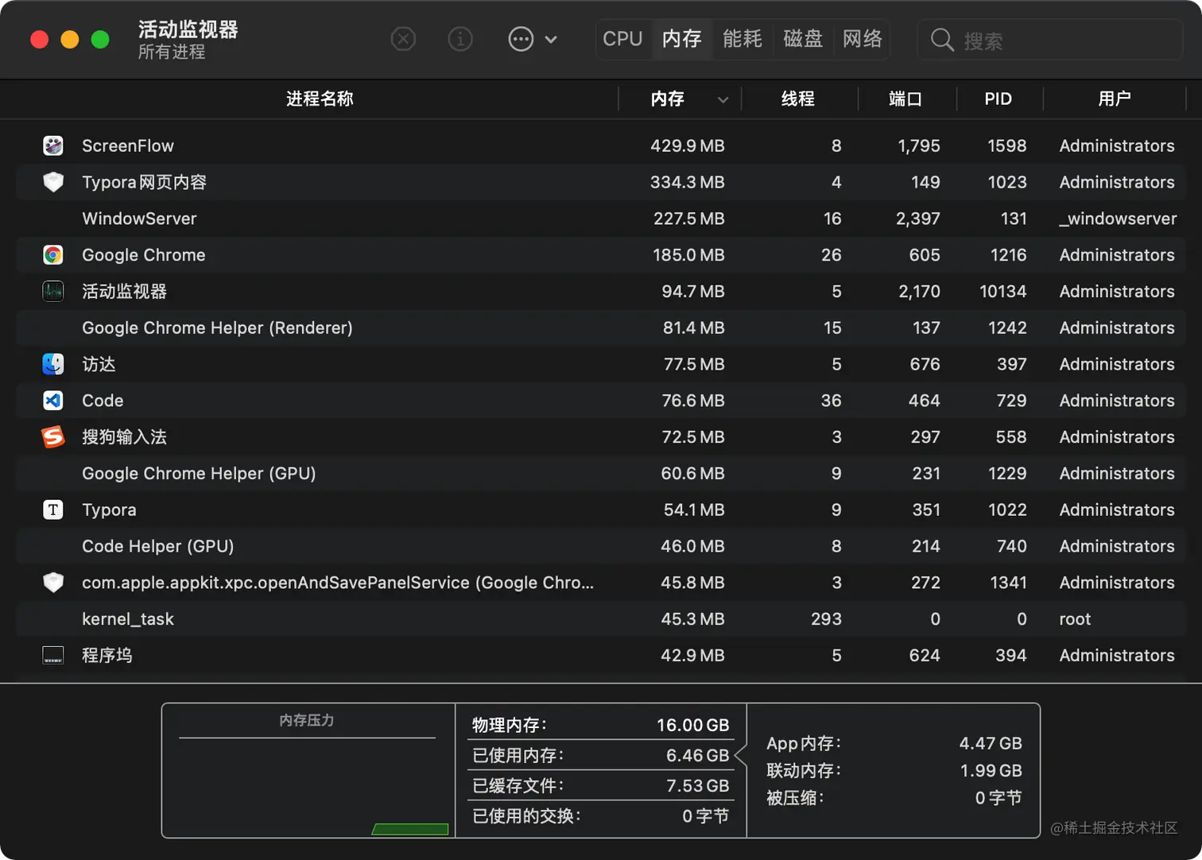
Task: Click the 227.5 MB memory value
Action: (x=689, y=219)
